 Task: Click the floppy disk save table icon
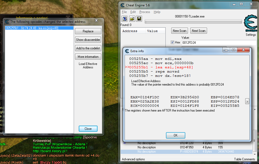coord(139,19)
